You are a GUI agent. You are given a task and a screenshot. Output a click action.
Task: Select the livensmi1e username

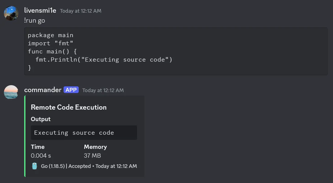pos(40,10)
